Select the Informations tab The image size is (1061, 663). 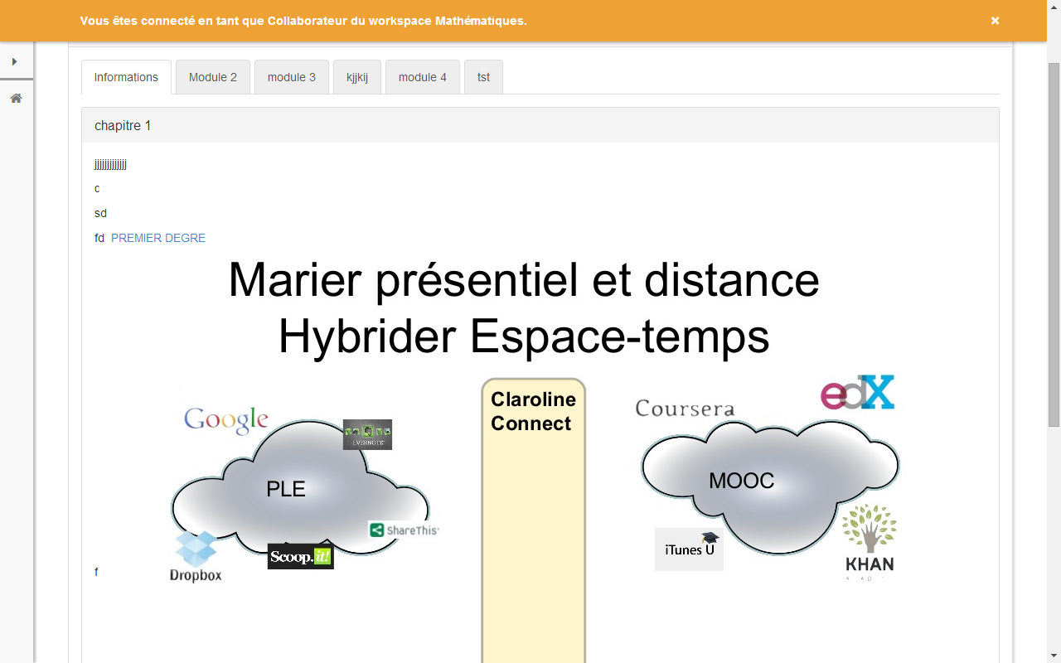[x=126, y=77]
